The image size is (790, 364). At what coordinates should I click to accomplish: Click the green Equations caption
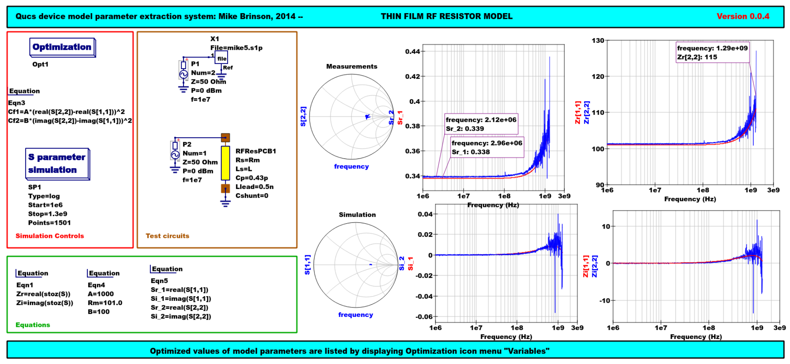[33, 325]
